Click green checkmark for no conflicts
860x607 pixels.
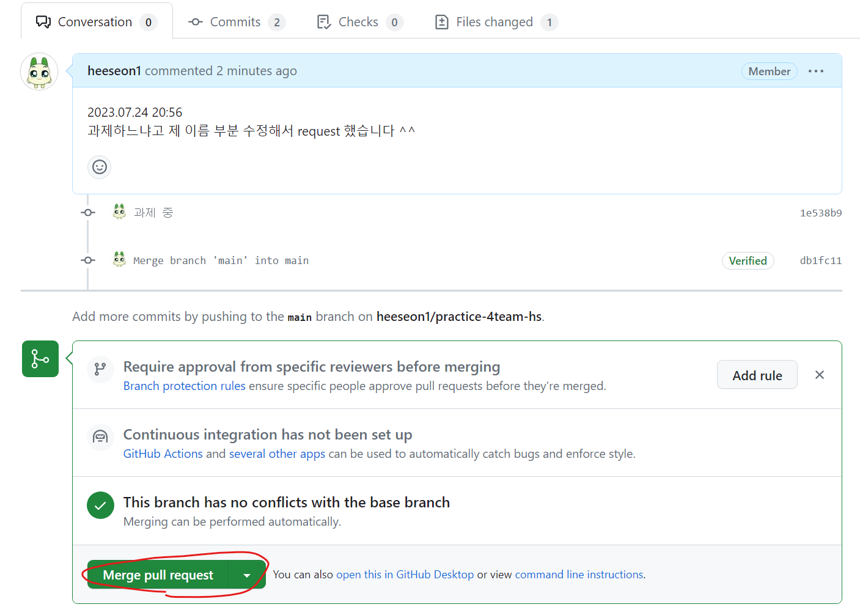[x=100, y=506]
